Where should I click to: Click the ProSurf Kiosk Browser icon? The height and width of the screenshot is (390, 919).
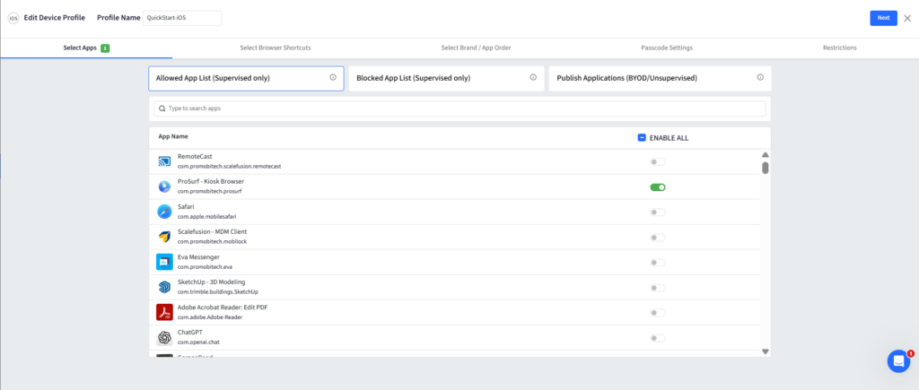tap(164, 186)
